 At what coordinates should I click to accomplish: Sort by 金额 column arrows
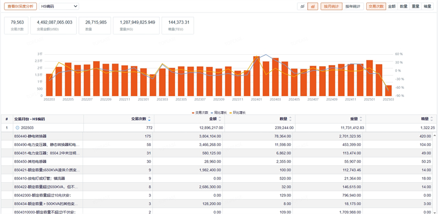pos(220,119)
